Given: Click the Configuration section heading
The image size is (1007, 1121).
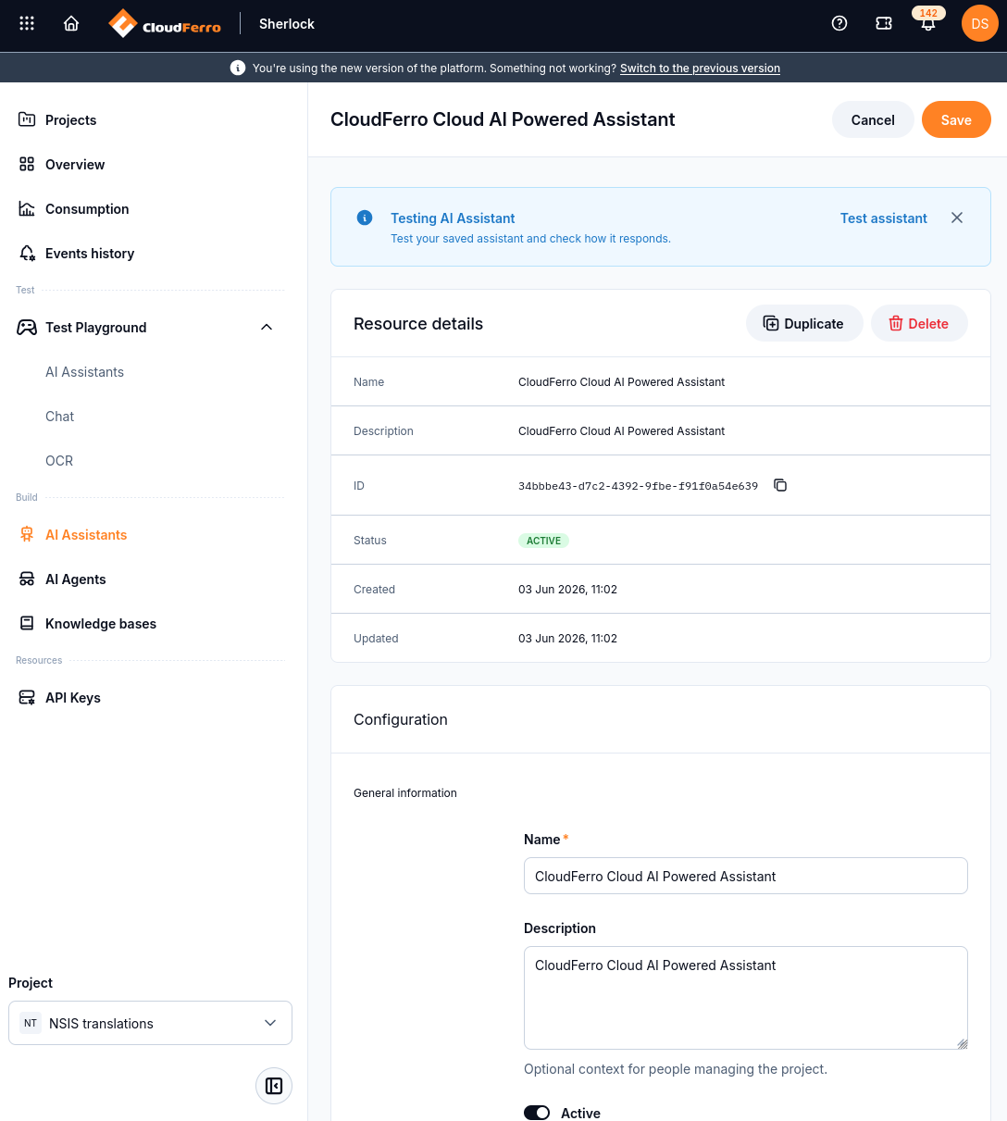Looking at the screenshot, I should click(401, 719).
